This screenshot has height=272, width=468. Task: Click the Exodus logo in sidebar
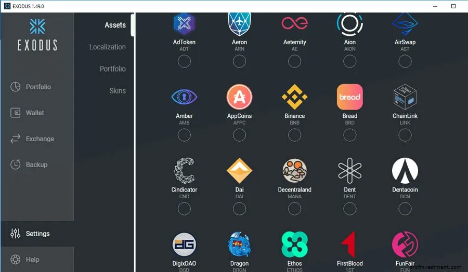pyautogui.click(x=37, y=35)
